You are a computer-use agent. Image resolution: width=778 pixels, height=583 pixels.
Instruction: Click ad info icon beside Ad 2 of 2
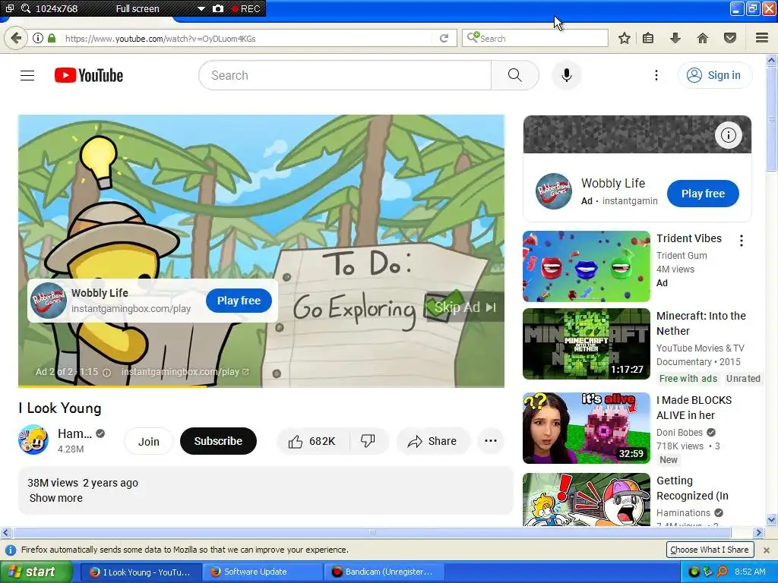click(x=106, y=372)
